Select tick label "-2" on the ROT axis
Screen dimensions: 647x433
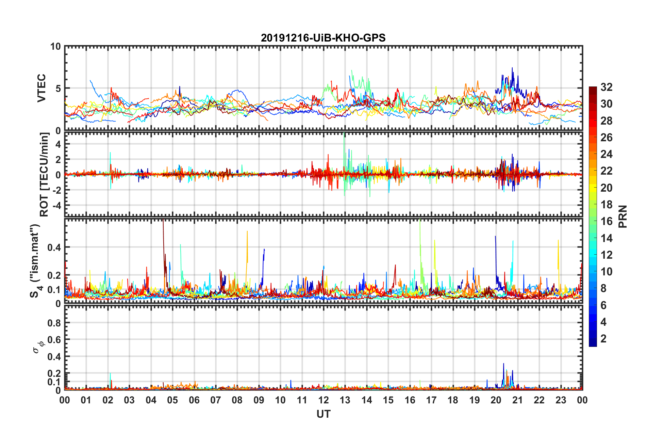pyautogui.click(x=57, y=190)
